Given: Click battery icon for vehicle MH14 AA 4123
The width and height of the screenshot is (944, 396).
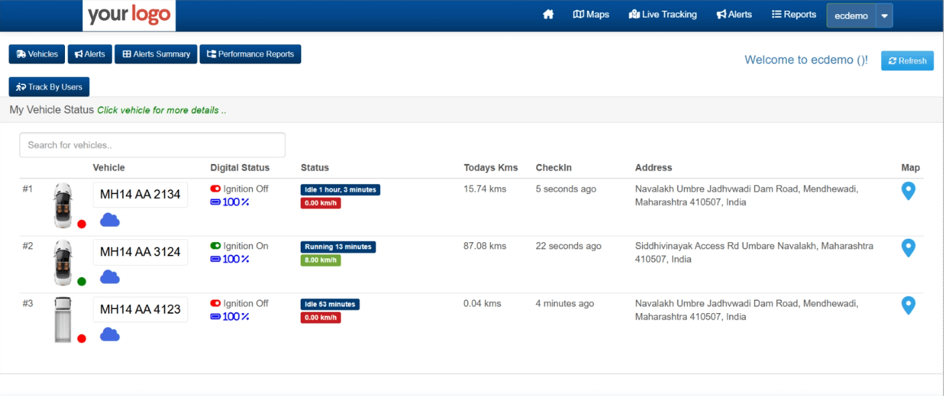Looking at the screenshot, I should [216, 316].
